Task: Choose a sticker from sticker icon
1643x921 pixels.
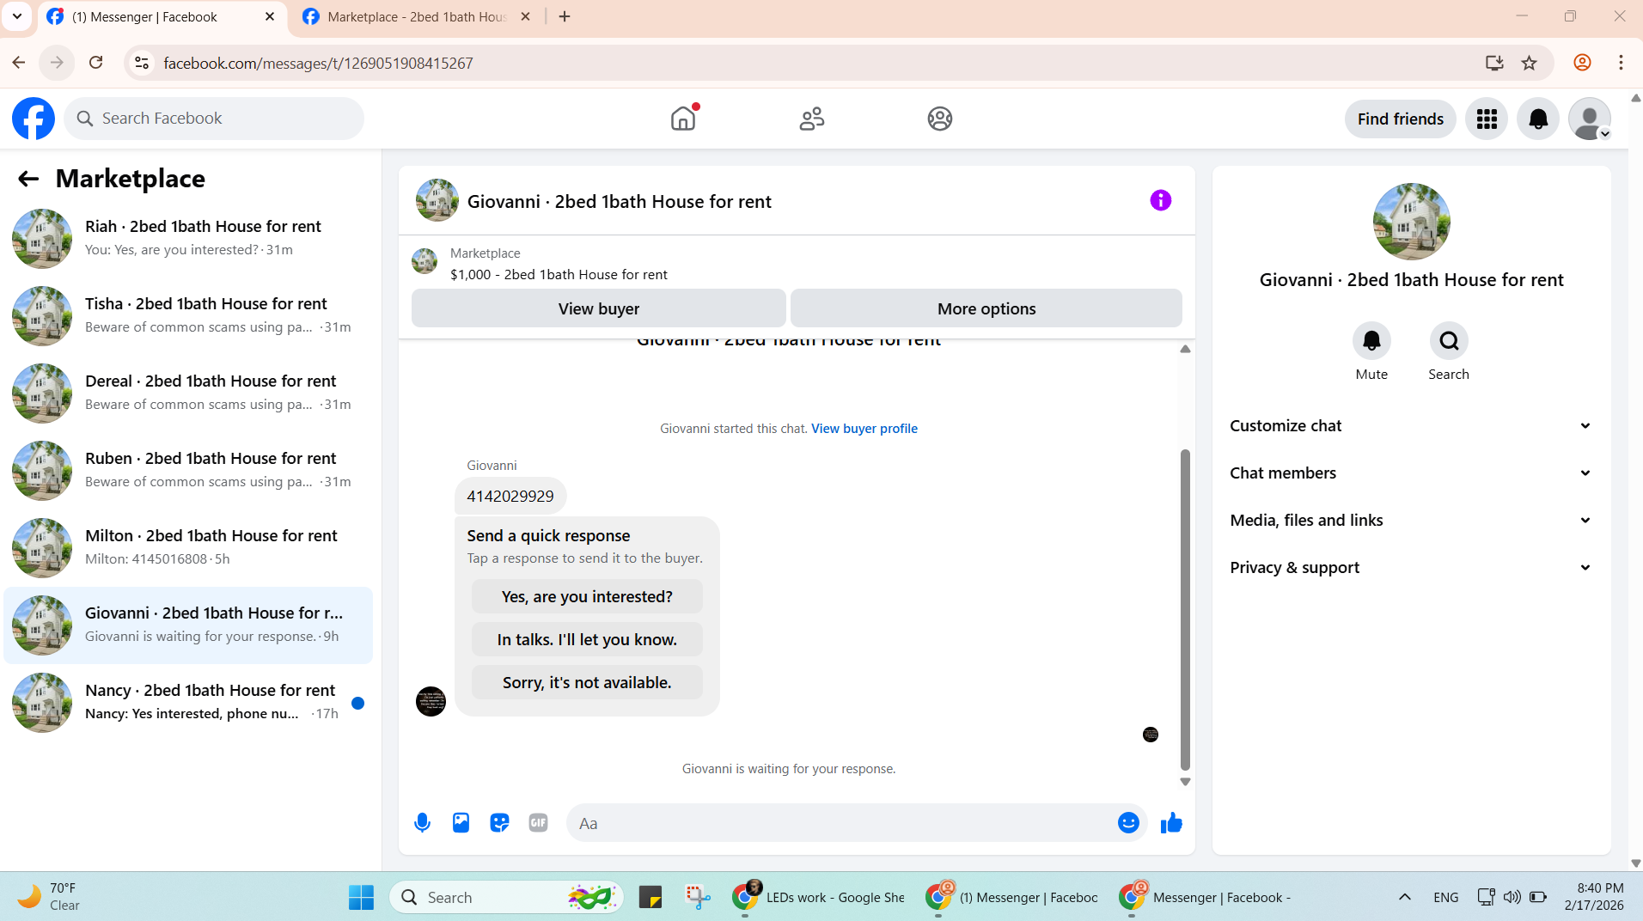Action: (499, 823)
